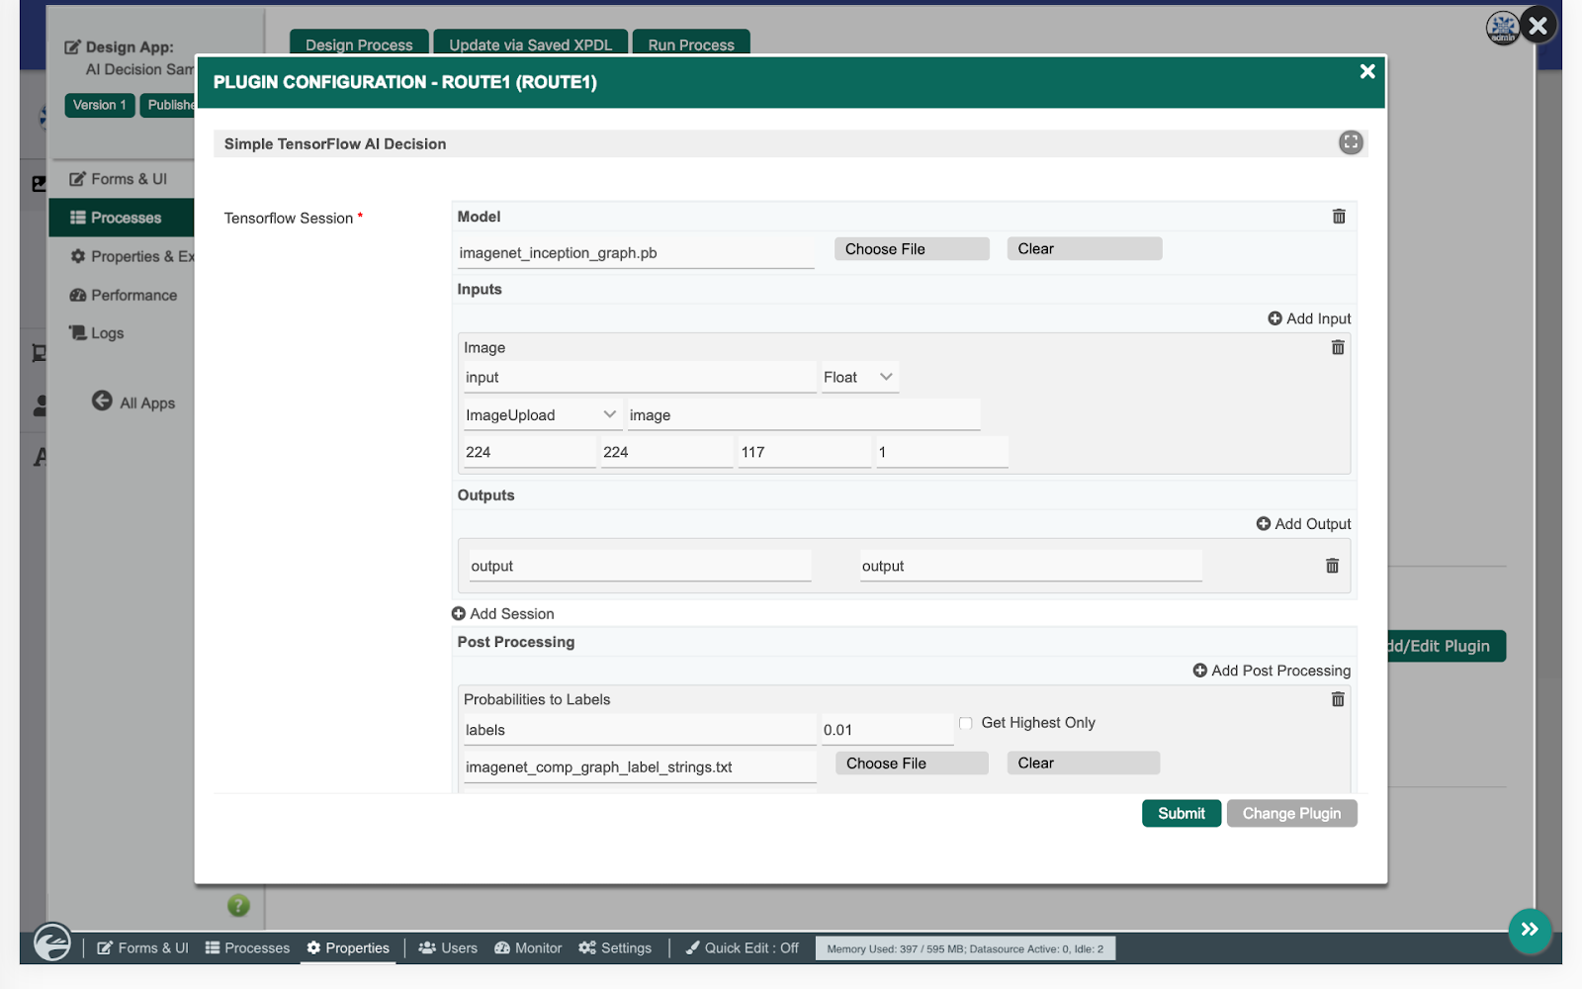
Task: Toggle Quick Edit mode
Action: pos(743,948)
